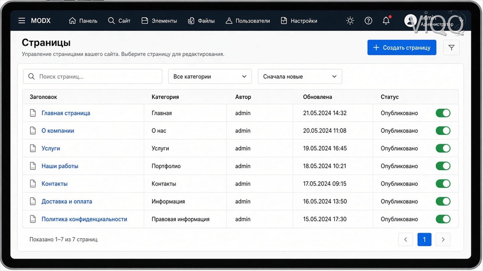Open the Настройки menu item

(299, 21)
